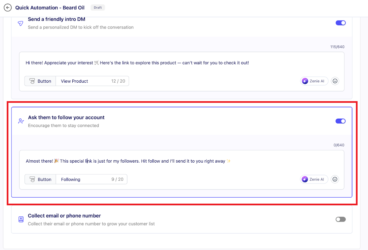Disable the friendly intro DM toggle
Viewport: 368px width, 250px height.
340,23
